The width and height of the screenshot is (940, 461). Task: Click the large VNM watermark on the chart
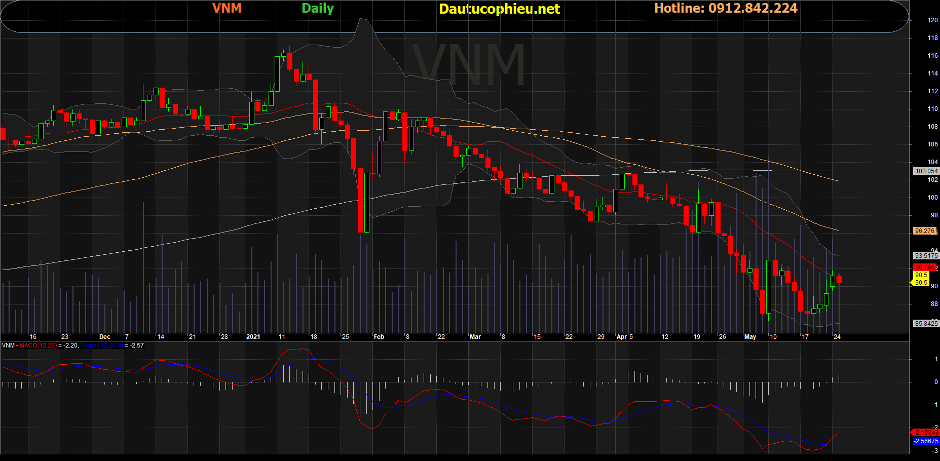pyautogui.click(x=468, y=65)
